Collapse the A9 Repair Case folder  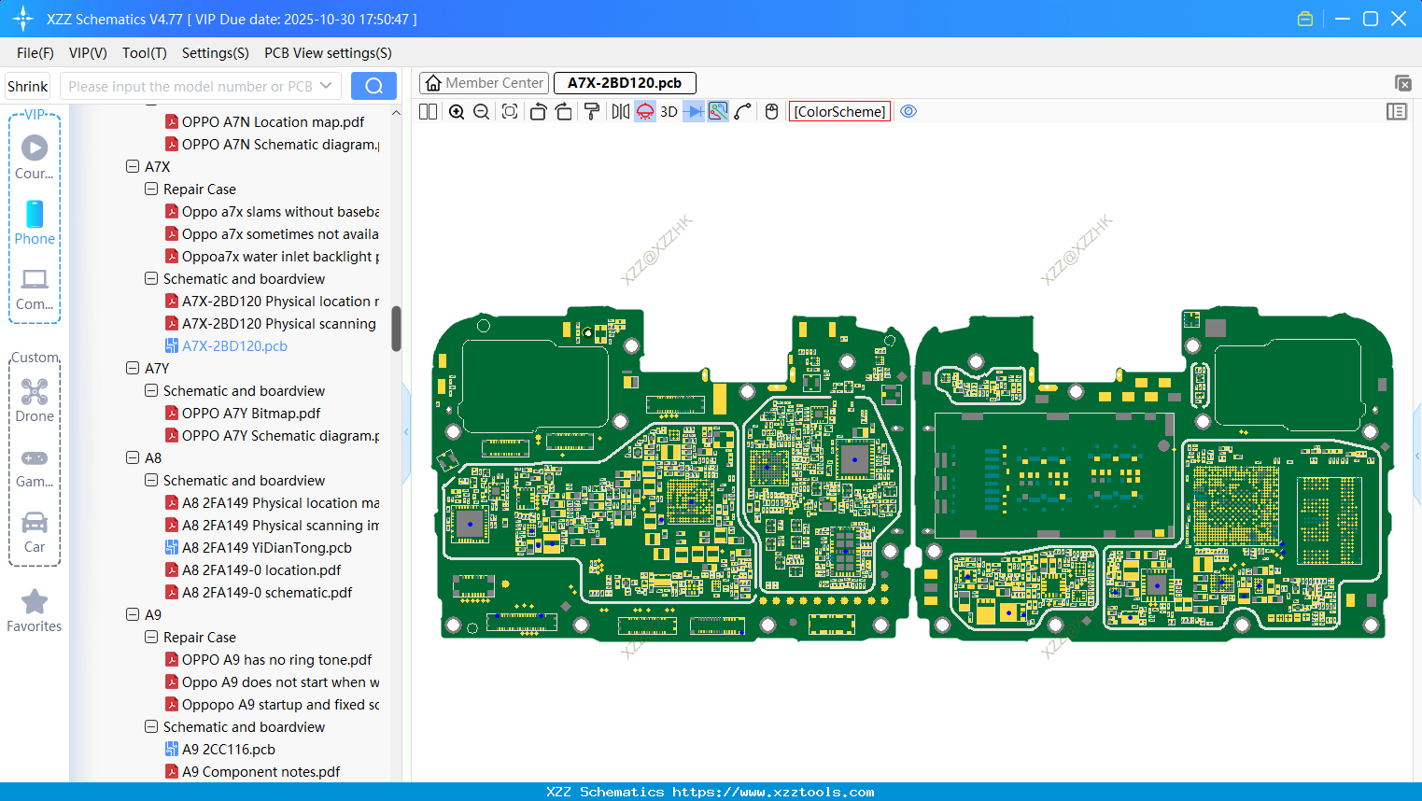click(x=151, y=638)
